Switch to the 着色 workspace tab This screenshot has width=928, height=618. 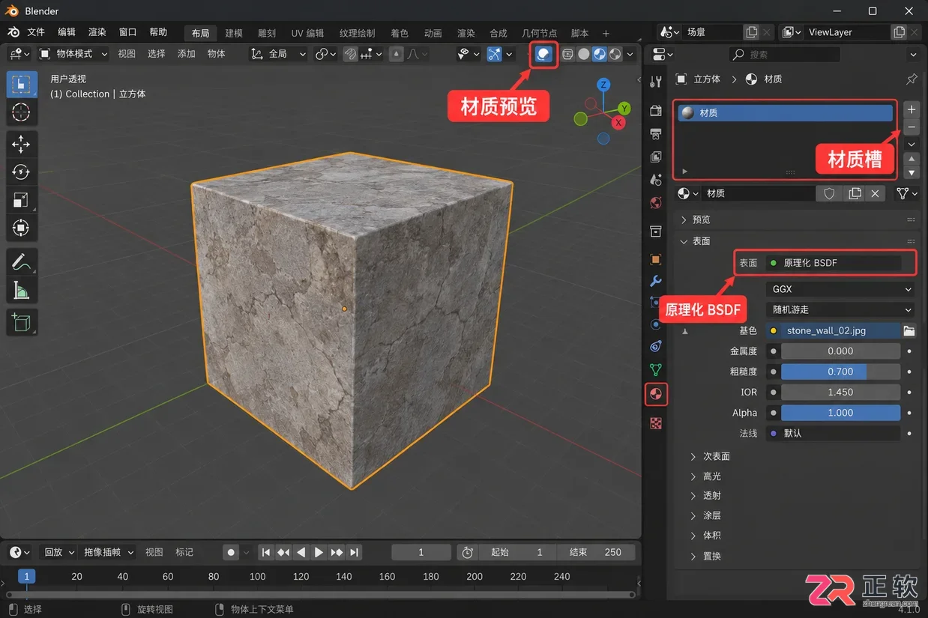(x=400, y=33)
